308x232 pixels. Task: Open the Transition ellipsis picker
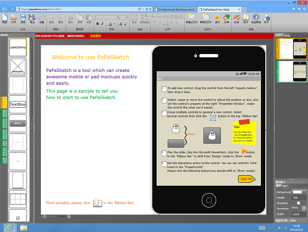304,208
